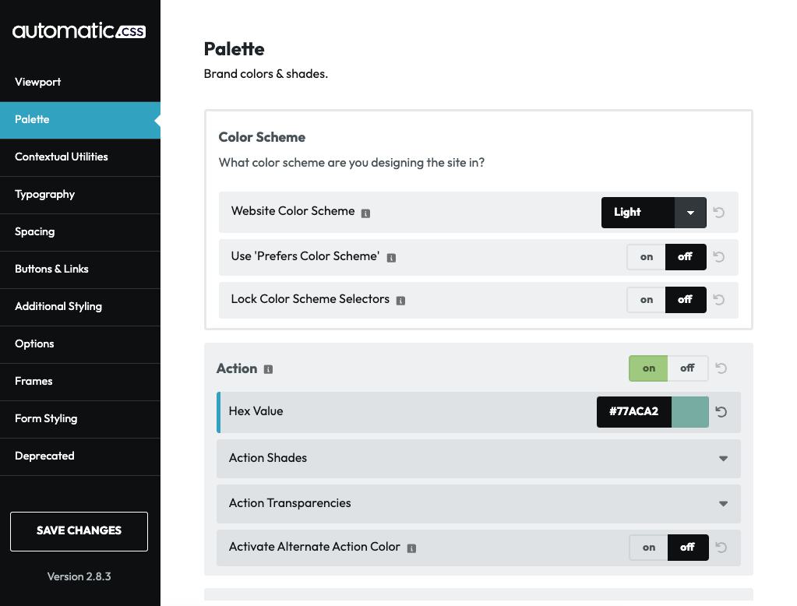Switch the Action color off
The height and width of the screenshot is (606, 797).
click(688, 368)
